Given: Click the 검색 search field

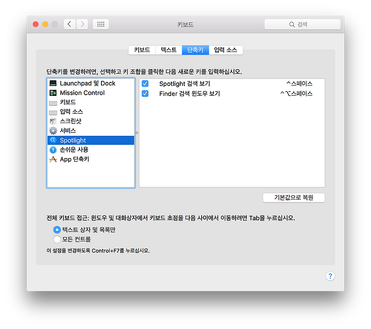Looking at the screenshot, I should (302, 24).
